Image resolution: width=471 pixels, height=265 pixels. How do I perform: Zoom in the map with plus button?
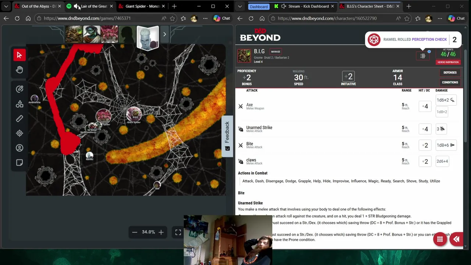click(x=161, y=232)
